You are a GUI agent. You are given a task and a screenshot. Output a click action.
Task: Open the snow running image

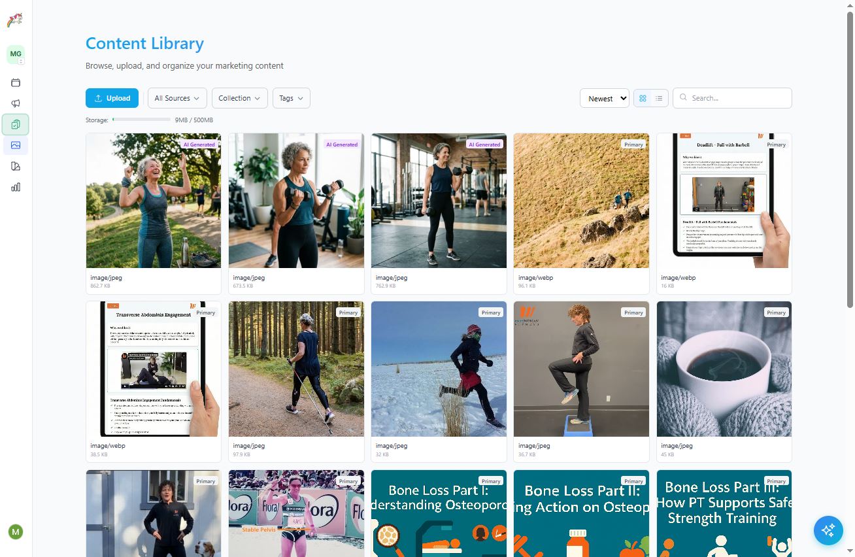(439, 369)
